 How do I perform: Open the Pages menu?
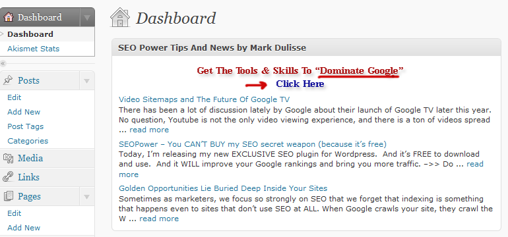(29, 197)
